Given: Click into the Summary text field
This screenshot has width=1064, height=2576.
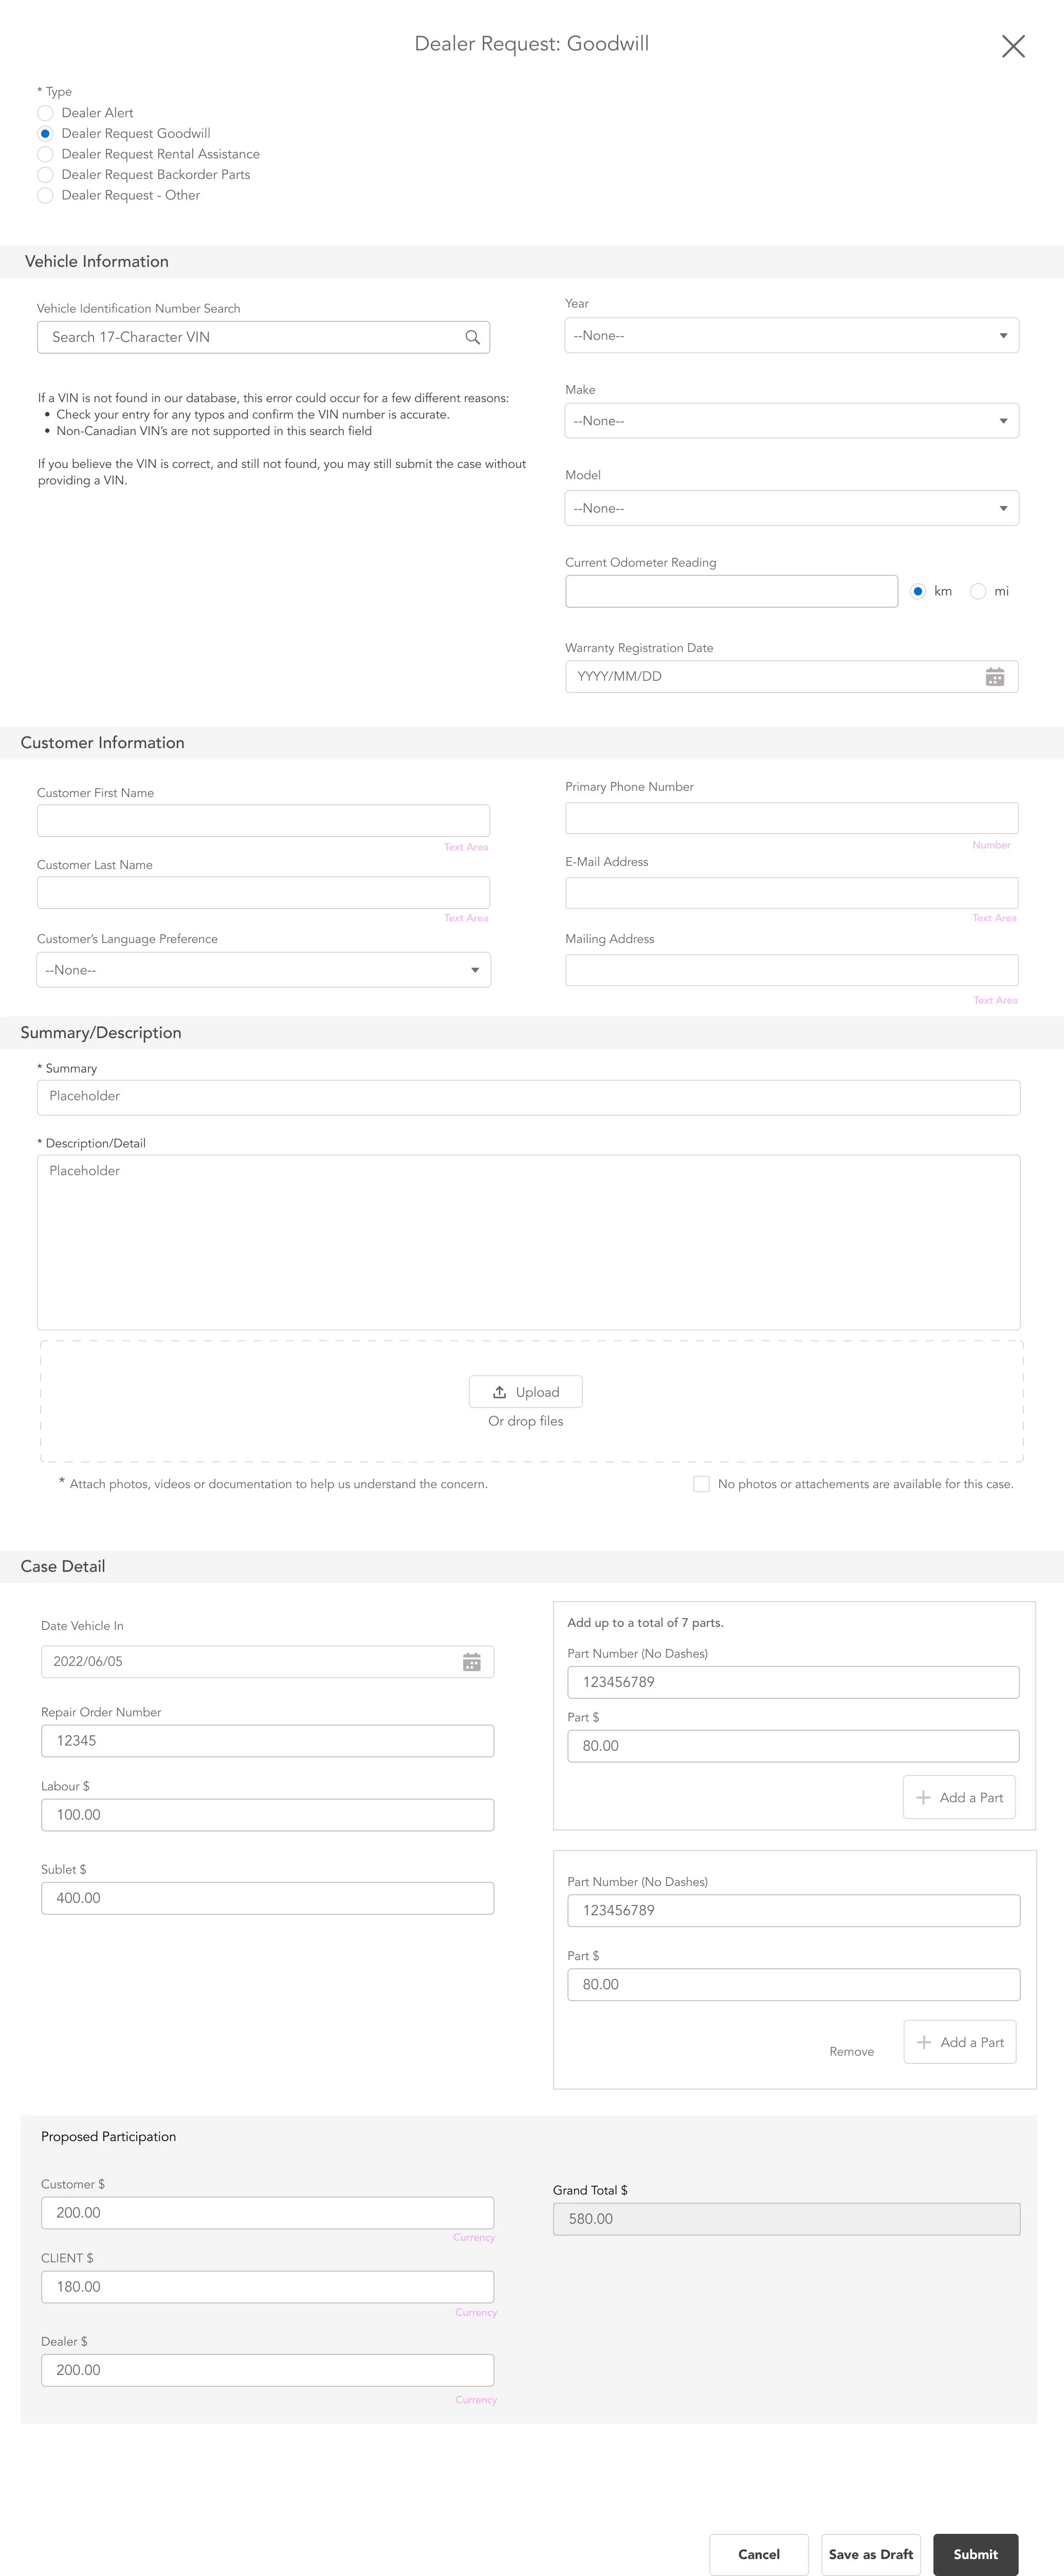Looking at the screenshot, I should 528,1097.
